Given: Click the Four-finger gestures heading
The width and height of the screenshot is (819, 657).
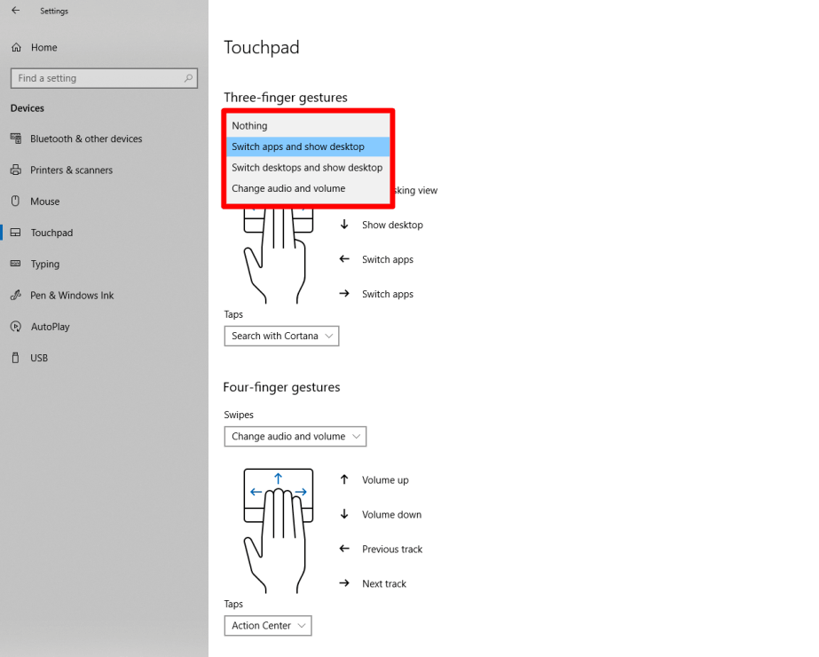Looking at the screenshot, I should click(281, 387).
